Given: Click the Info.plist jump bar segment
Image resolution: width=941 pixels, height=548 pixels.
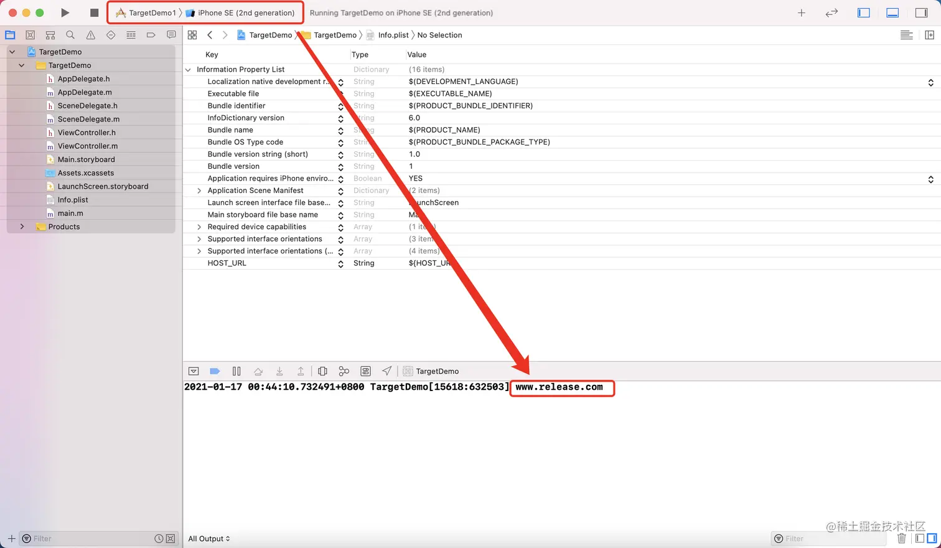Looking at the screenshot, I should 388,35.
